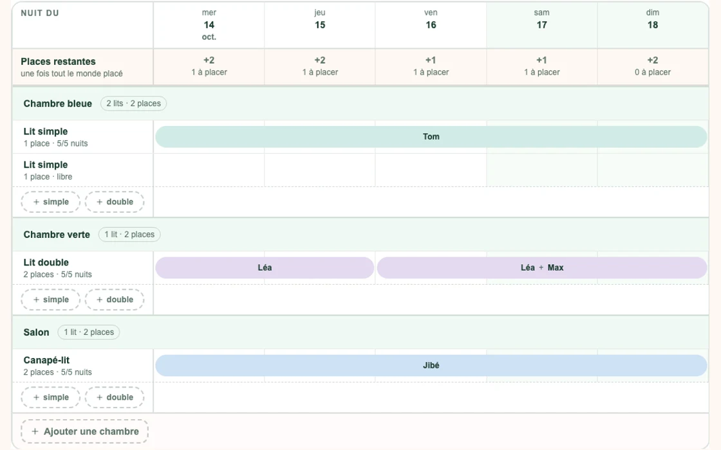Click free Lit simple cell for mer 14
The image size is (721, 450).
pyautogui.click(x=209, y=170)
